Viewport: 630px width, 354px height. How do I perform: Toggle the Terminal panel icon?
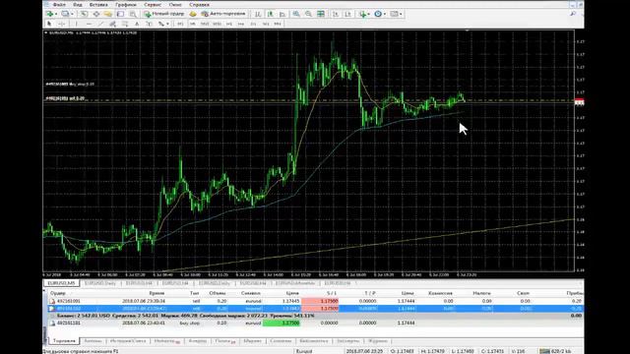point(120,14)
